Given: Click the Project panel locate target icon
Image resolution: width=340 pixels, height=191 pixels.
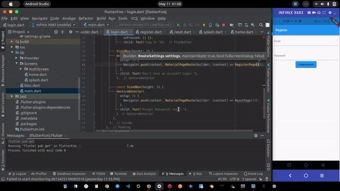Looking at the screenshot, I should point(56,32).
